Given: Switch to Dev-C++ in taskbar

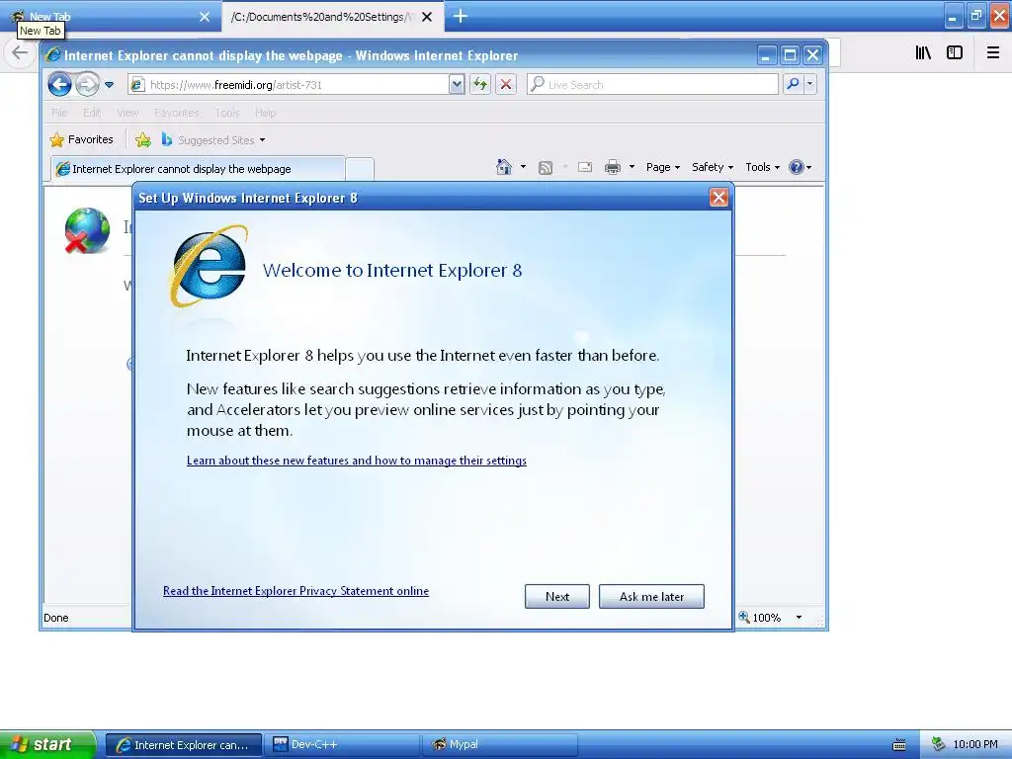Looking at the screenshot, I should point(341,744).
